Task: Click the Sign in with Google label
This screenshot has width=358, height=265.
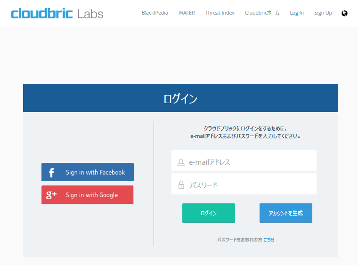Action: pos(92,195)
